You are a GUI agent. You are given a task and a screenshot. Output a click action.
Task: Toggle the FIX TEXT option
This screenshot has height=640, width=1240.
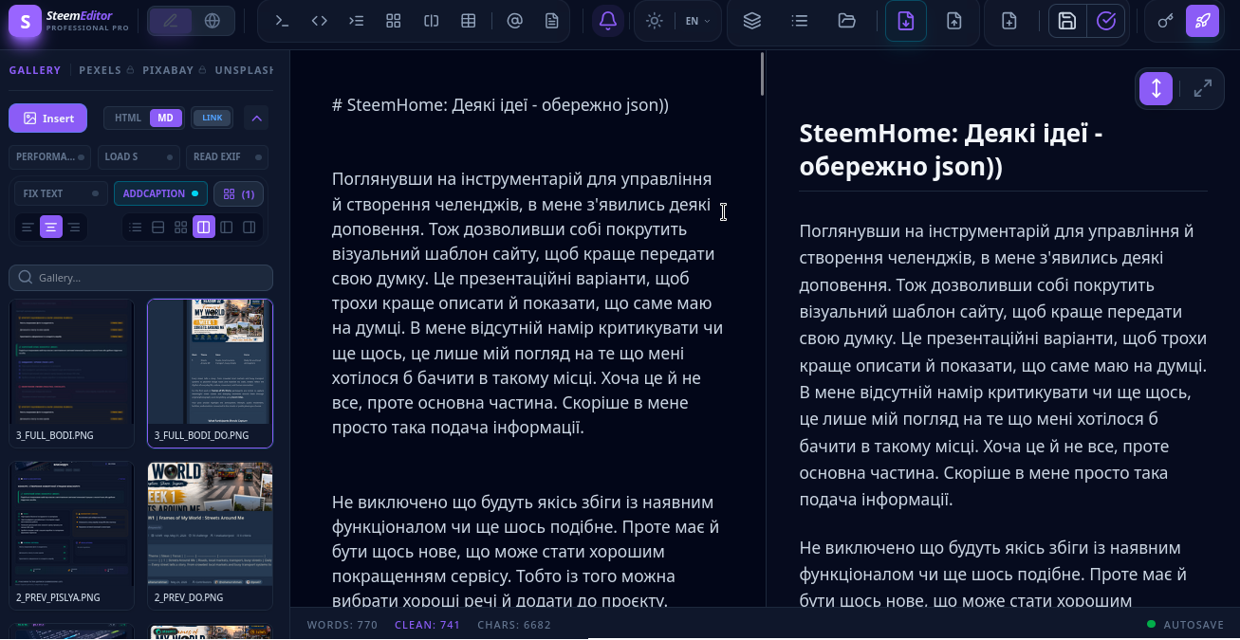tap(61, 193)
